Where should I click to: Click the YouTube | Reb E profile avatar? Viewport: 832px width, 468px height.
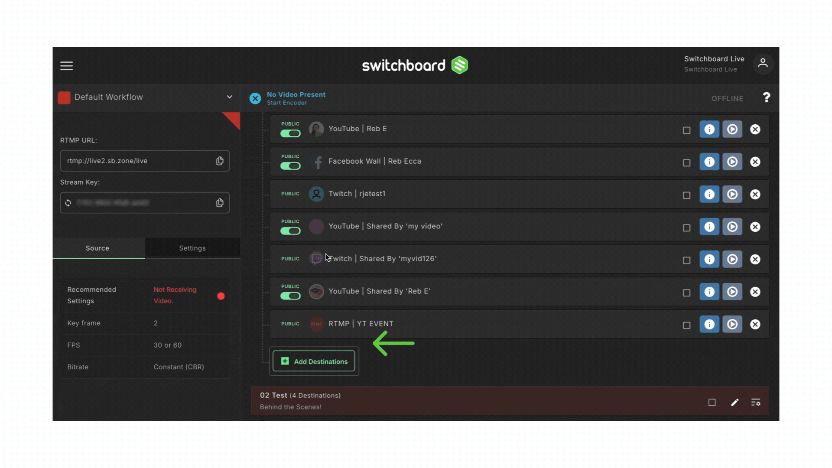click(x=316, y=129)
